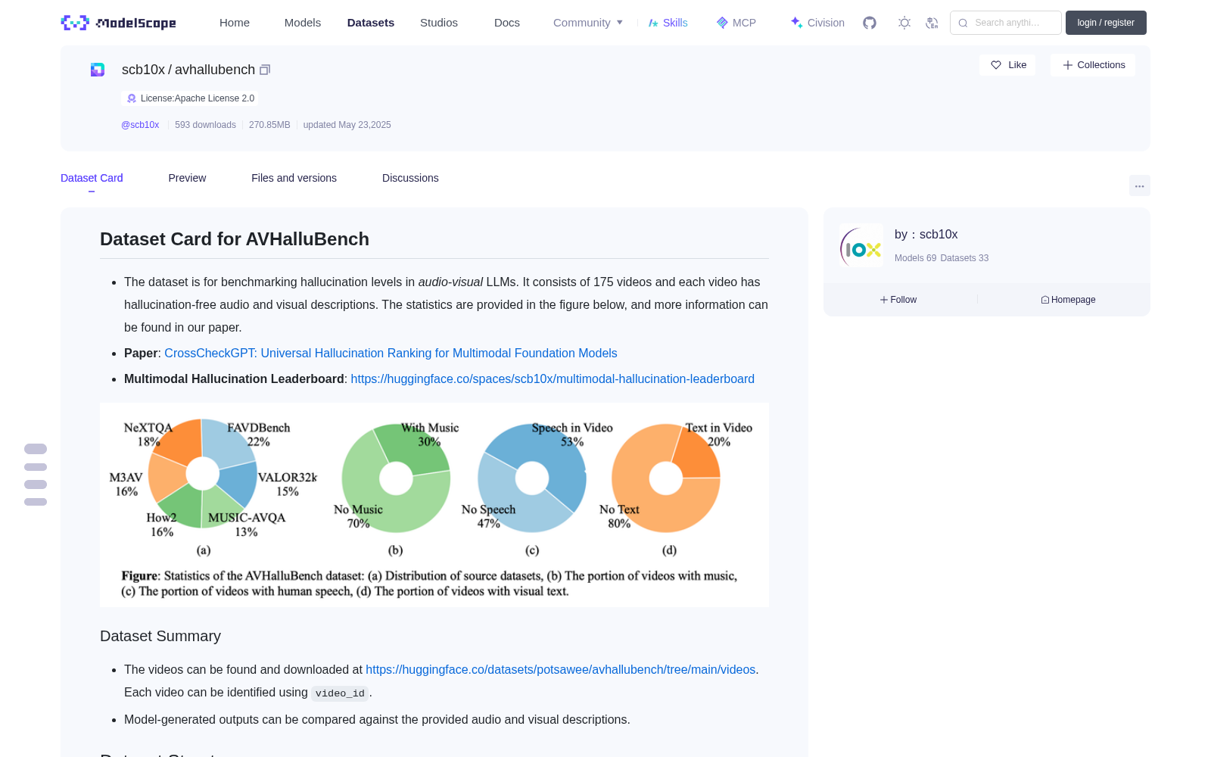
Task: Focus the Search anything field
Action: tap(1006, 23)
